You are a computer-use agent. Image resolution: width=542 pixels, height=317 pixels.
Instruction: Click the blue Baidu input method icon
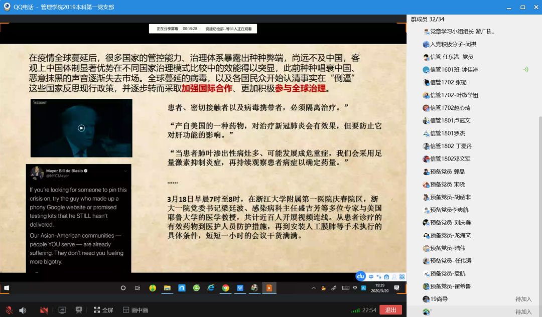coord(360,276)
